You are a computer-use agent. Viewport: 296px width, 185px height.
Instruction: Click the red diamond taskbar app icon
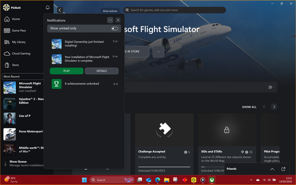(185, 180)
